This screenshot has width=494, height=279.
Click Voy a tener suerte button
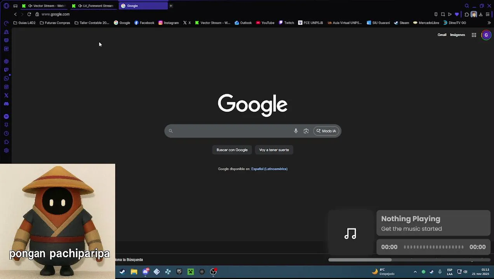[274, 150]
